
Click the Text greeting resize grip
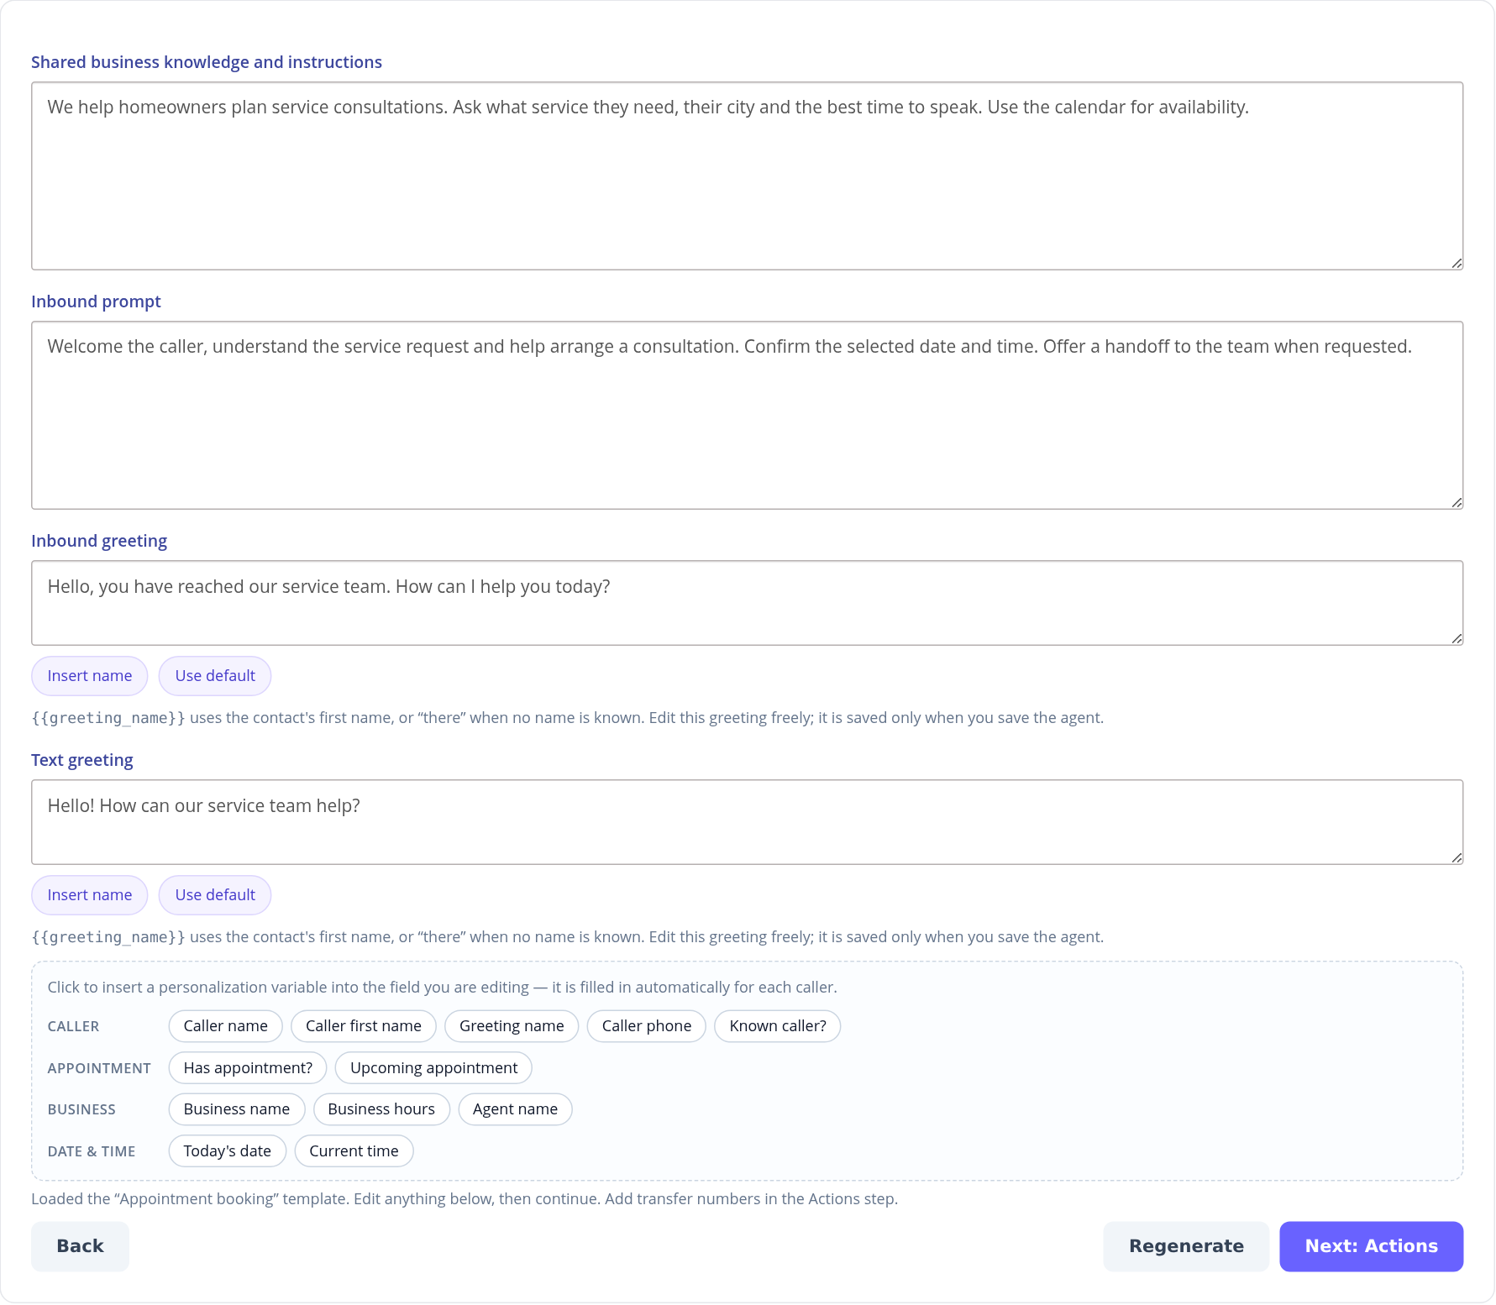1457,858
